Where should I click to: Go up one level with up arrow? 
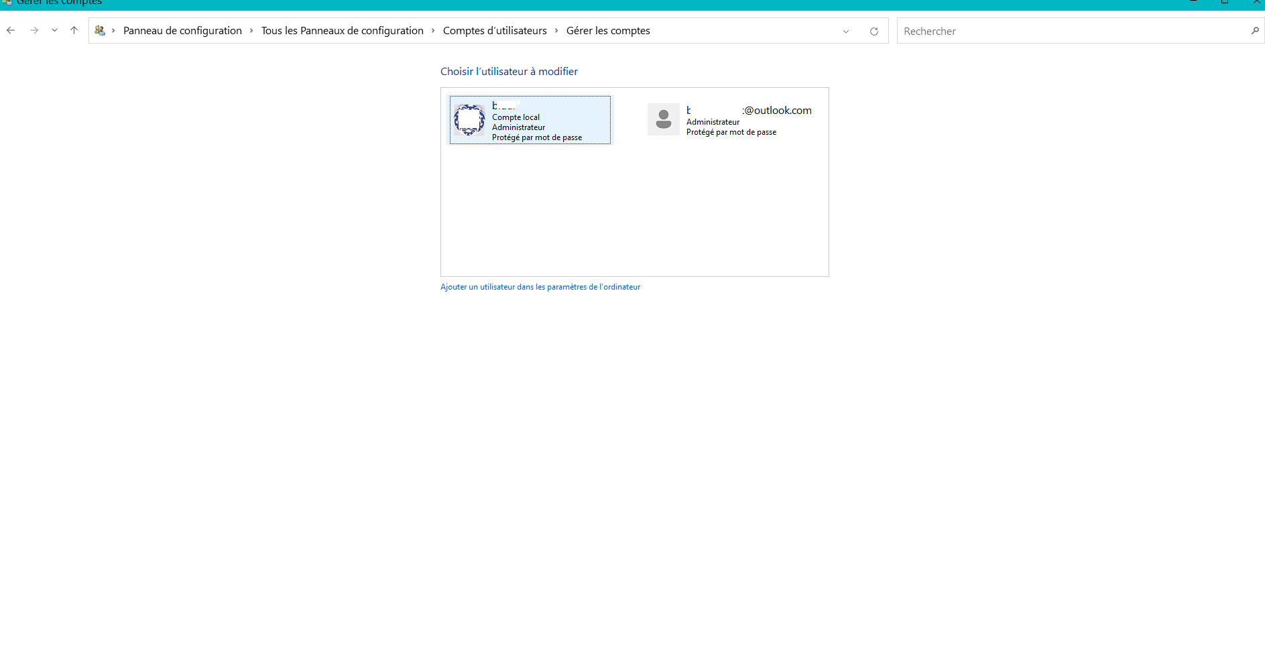click(x=74, y=30)
